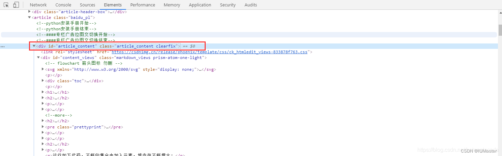Select the python安装手册开始 comment line

click(66, 23)
